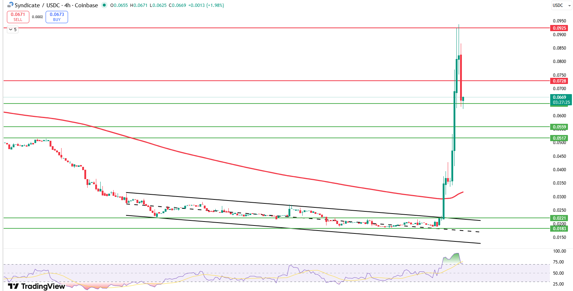This screenshot has height=291, width=573.
Task: Click the 0.0673 BUY button
Action: pos(57,17)
